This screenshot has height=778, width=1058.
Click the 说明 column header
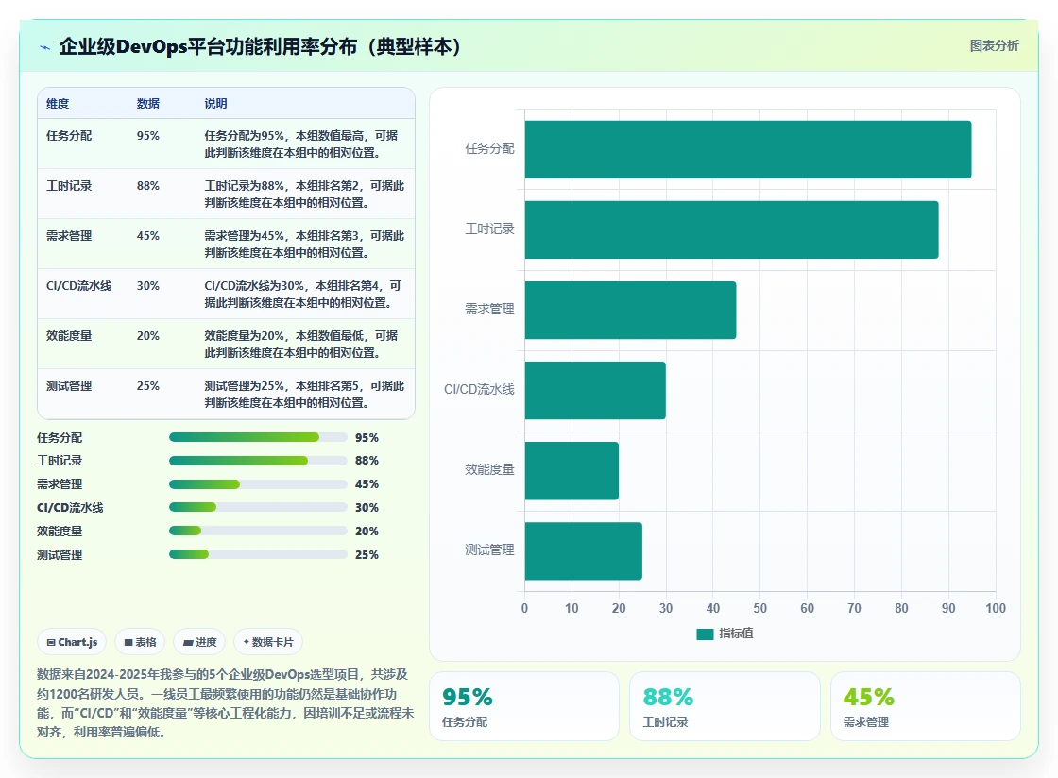tap(216, 103)
